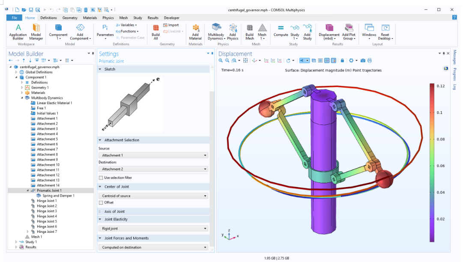Image resolution: width=463 pixels, height=262 pixels.
Task: Switch to the YZ view
Action: pyautogui.click(x=273, y=60)
